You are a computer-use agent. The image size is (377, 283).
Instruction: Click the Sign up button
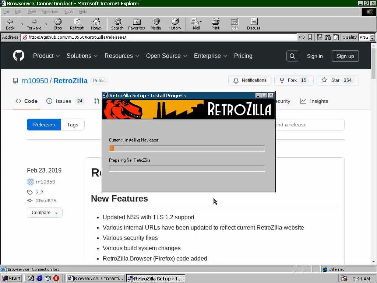(345, 56)
